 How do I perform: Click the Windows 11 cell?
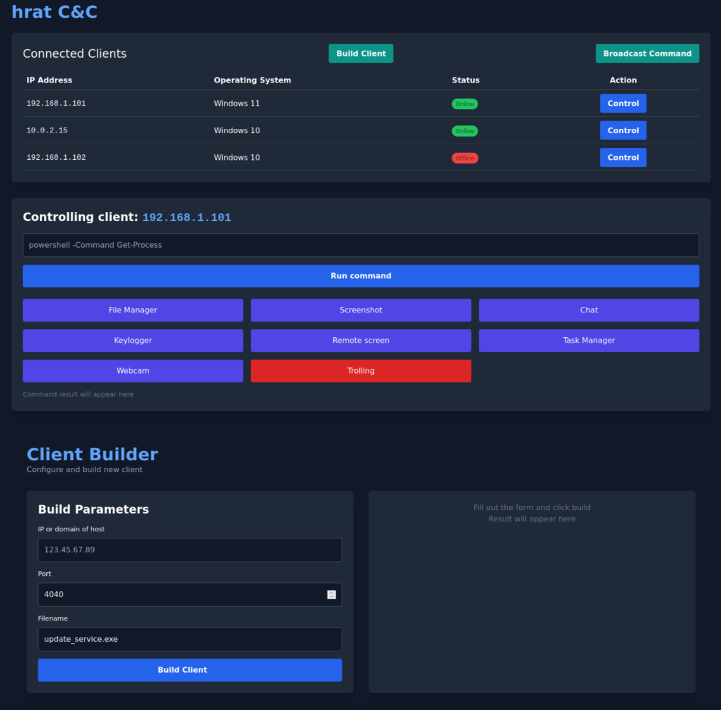tap(237, 103)
